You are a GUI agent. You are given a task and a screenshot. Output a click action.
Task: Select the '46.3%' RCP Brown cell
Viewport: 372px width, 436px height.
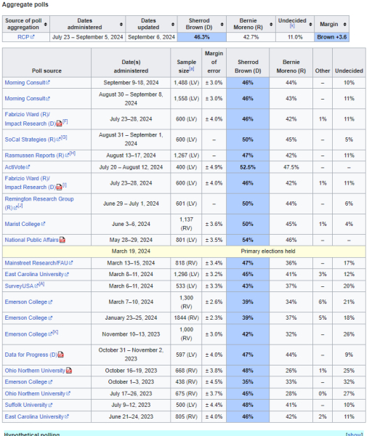[x=202, y=37]
